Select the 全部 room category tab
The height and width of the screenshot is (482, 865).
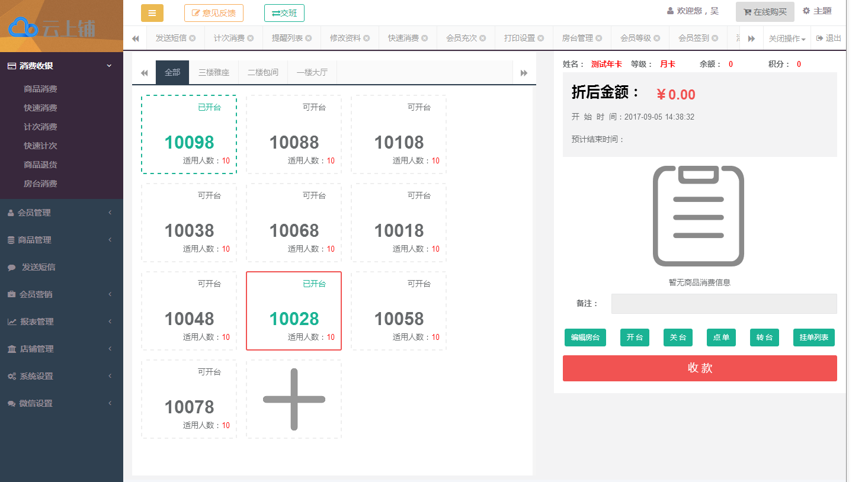(172, 72)
